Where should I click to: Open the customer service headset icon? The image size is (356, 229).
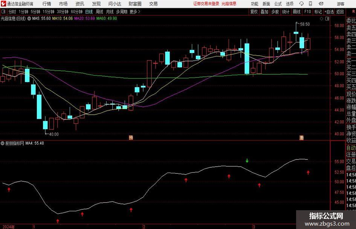click(x=301, y=4)
